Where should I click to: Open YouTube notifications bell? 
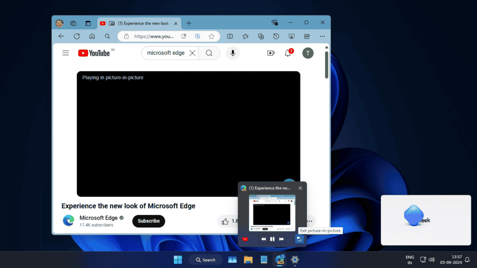(288, 53)
